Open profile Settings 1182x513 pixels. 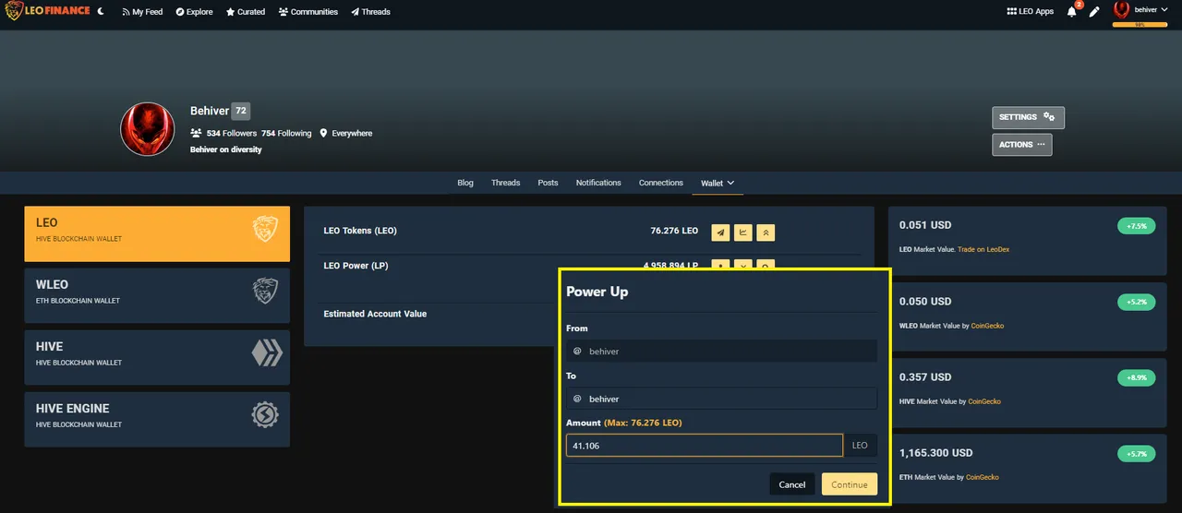click(x=1028, y=117)
